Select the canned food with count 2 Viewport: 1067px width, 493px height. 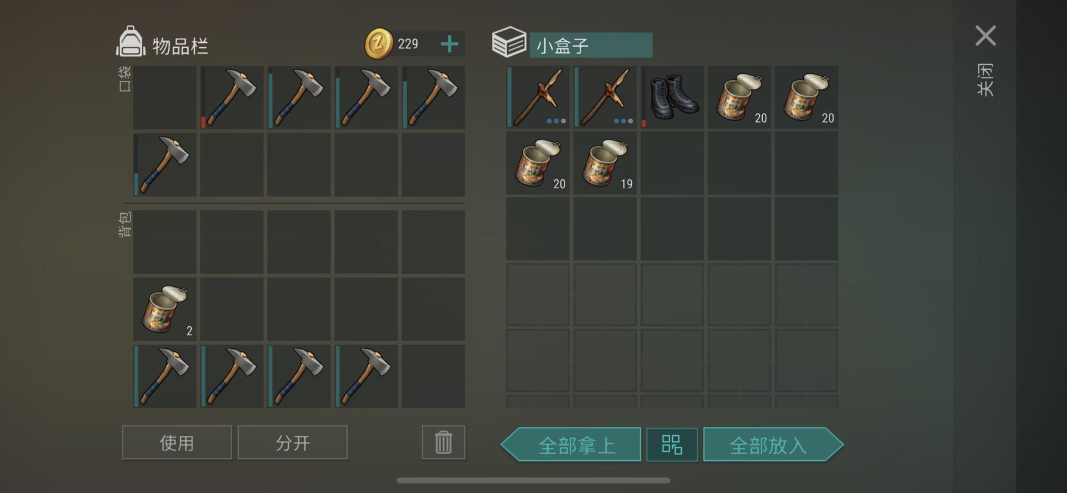coord(164,309)
